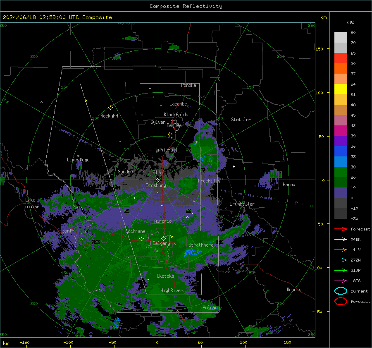Click the red forecast ellipse icon
372x348 pixels.
(341, 301)
